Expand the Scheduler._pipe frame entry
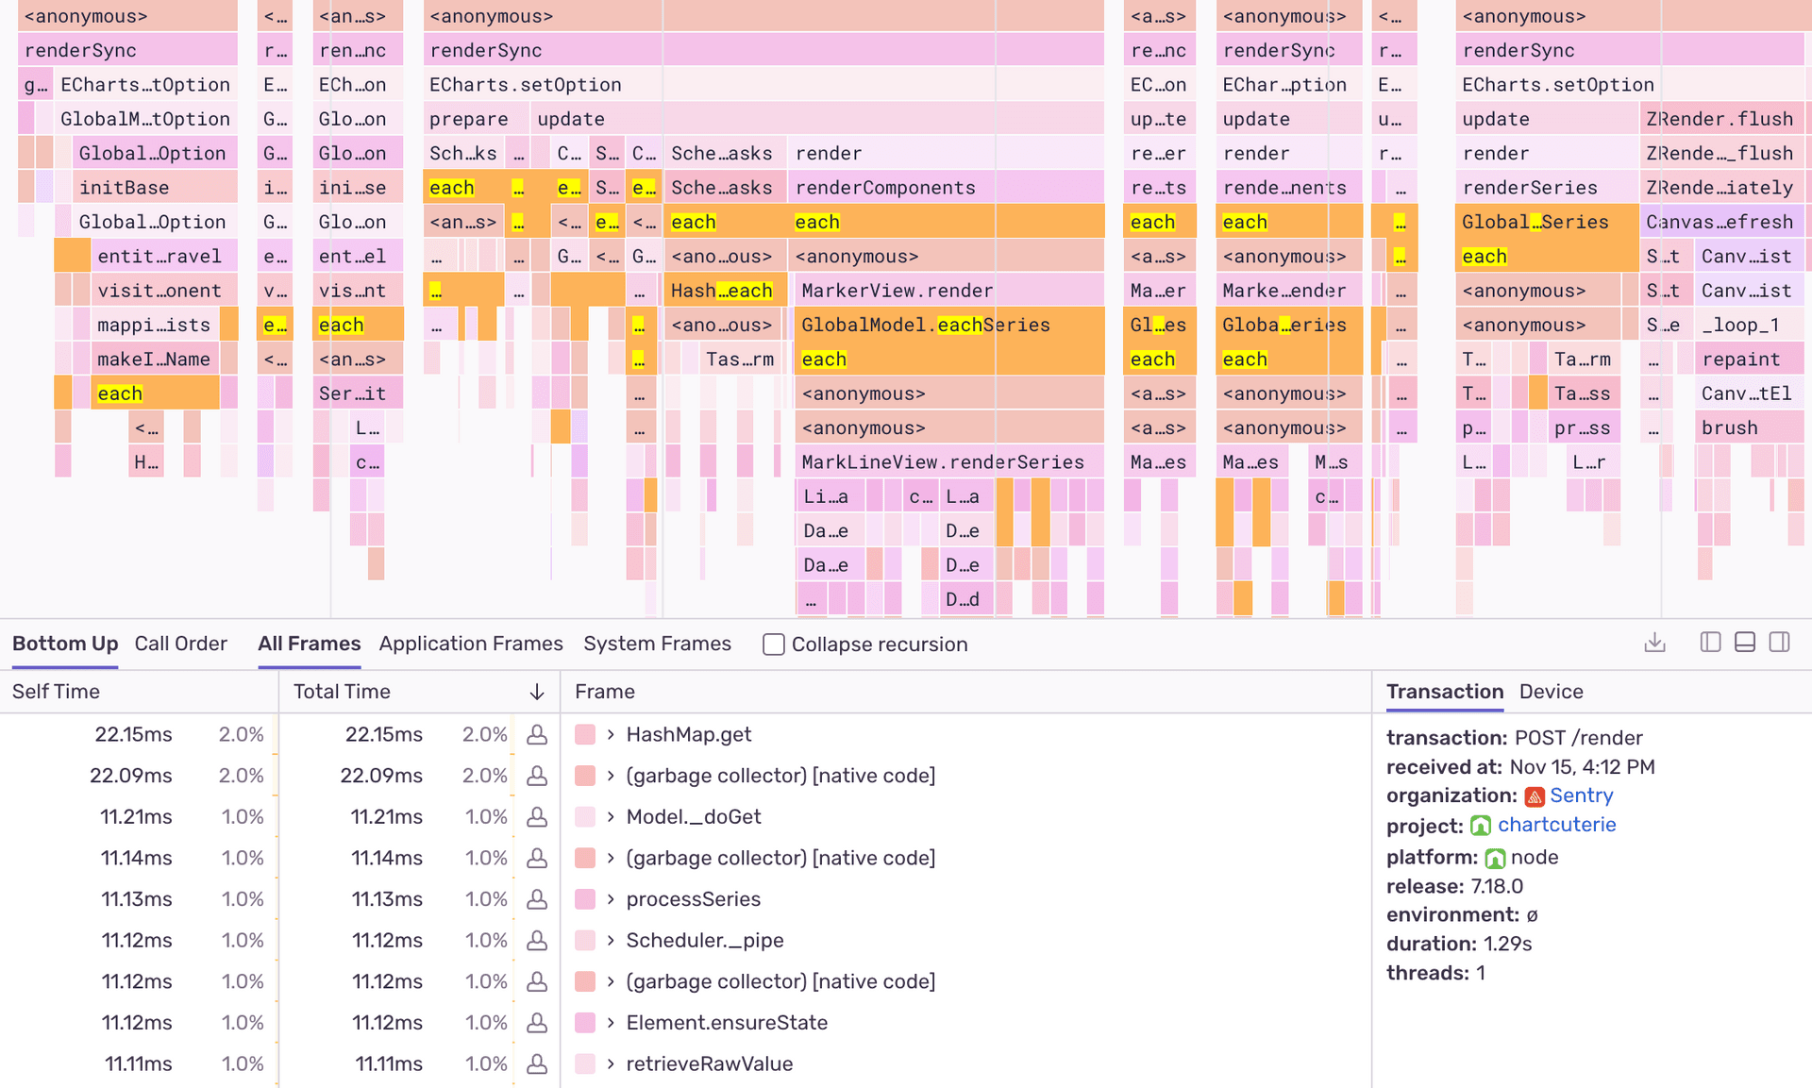Screen dimensions: 1812x1088 tap(610, 940)
